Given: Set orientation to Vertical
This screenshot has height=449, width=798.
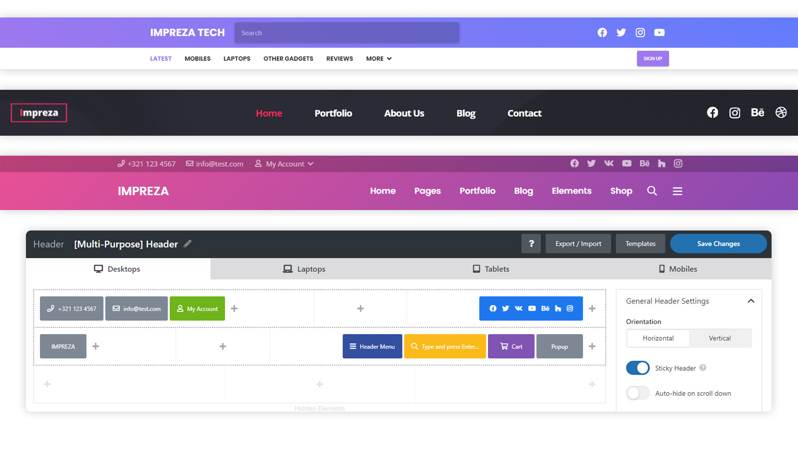Looking at the screenshot, I should click(720, 338).
